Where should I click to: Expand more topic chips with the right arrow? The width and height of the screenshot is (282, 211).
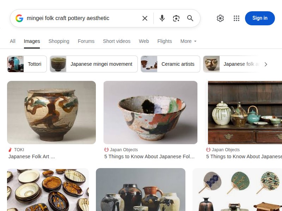[266, 64]
